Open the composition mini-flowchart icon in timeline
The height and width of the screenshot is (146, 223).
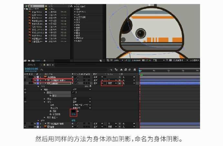tap(111, 70)
